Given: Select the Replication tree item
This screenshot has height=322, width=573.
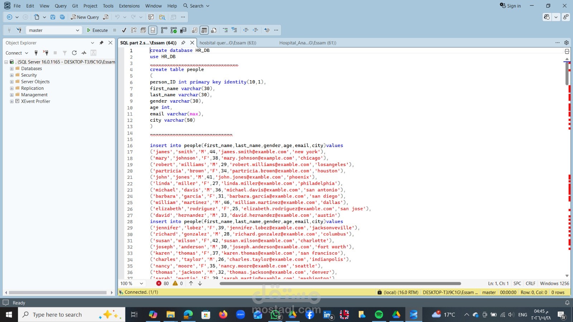Looking at the screenshot, I should pos(32,88).
